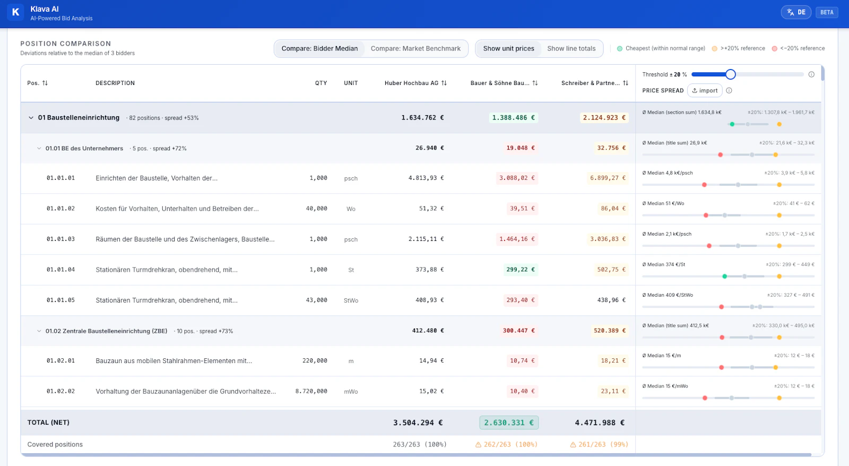Collapse 01.01 BE des Unternehmers group
Image resolution: width=849 pixels, height=466 pixels.
pos(39,149)
